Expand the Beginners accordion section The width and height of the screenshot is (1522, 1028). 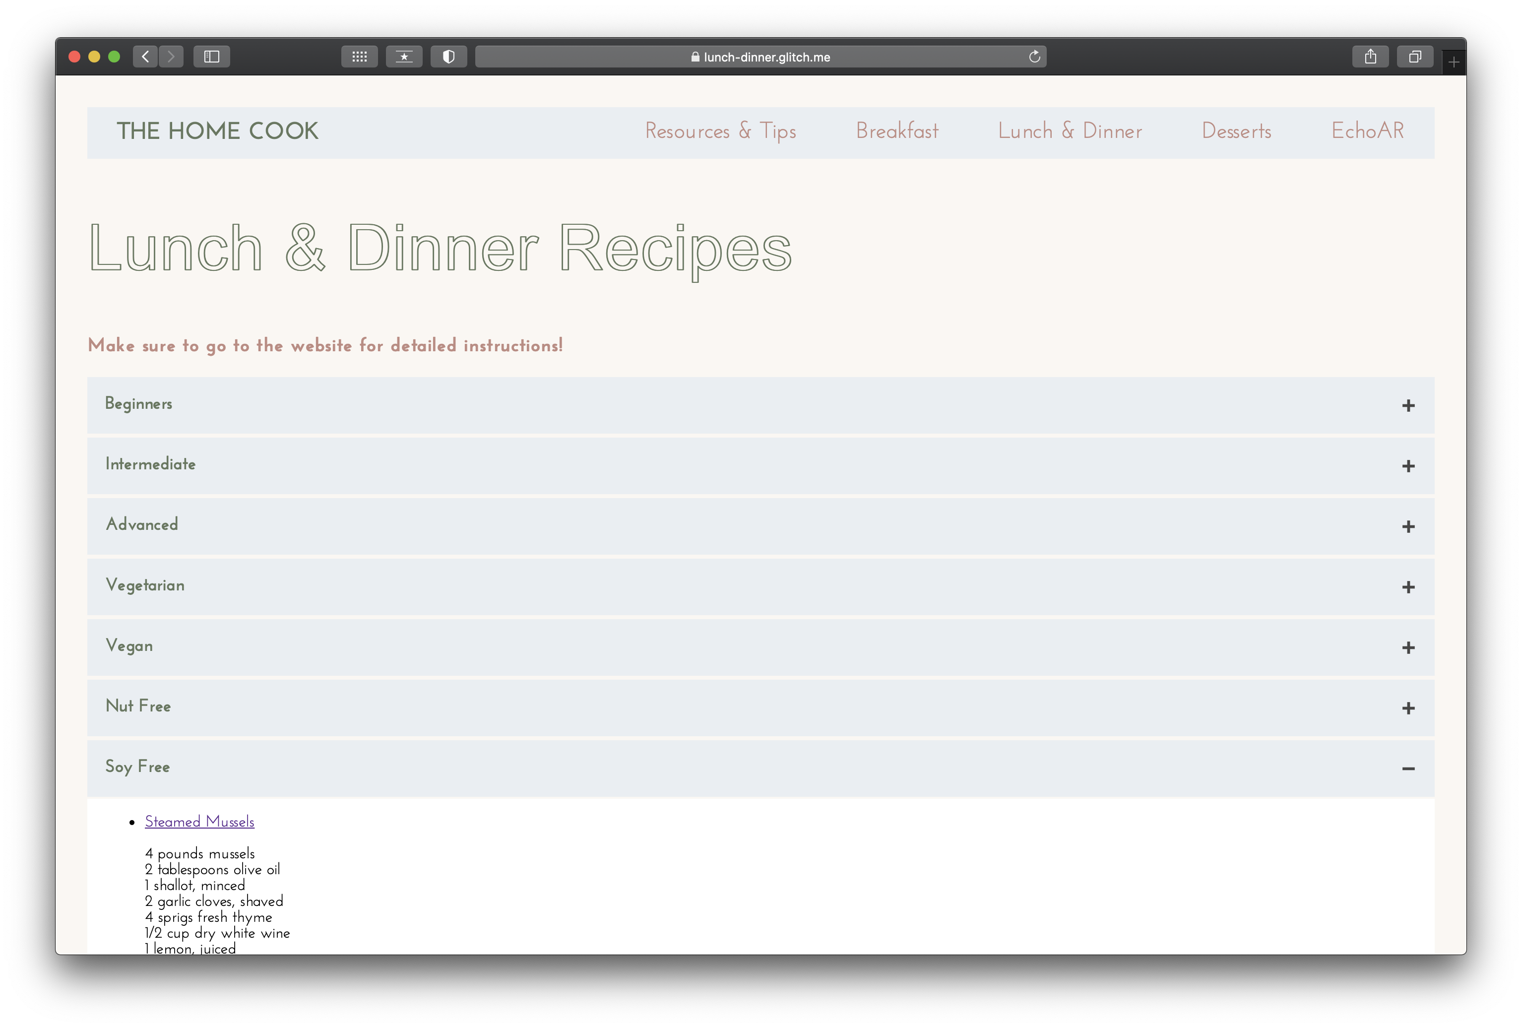[1408, 405]
